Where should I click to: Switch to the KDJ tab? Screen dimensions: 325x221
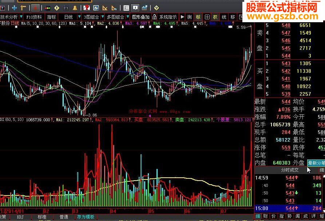tap(21, 216)
